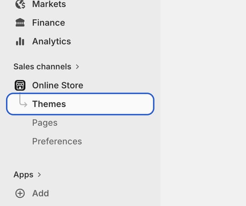Open Pages under Online Store
The height and width of the screenshot is (206, 246).
tap(45, 123)
